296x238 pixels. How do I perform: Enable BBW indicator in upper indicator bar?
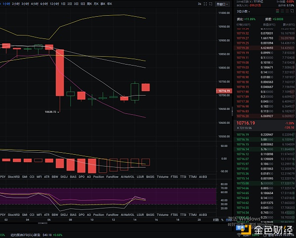[x=55, y=177]
